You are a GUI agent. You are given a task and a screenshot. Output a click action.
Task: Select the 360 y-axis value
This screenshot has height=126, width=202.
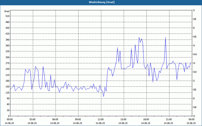[x=7, y=46]
